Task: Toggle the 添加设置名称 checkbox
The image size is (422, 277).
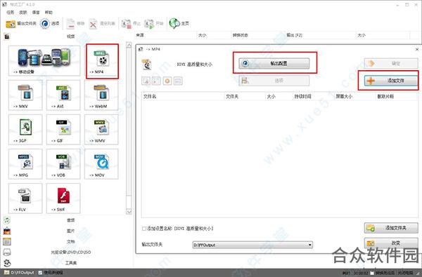Action: 144,229
